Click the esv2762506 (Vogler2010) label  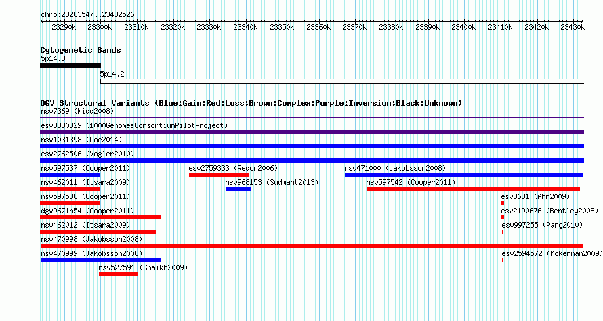point(87,154)
